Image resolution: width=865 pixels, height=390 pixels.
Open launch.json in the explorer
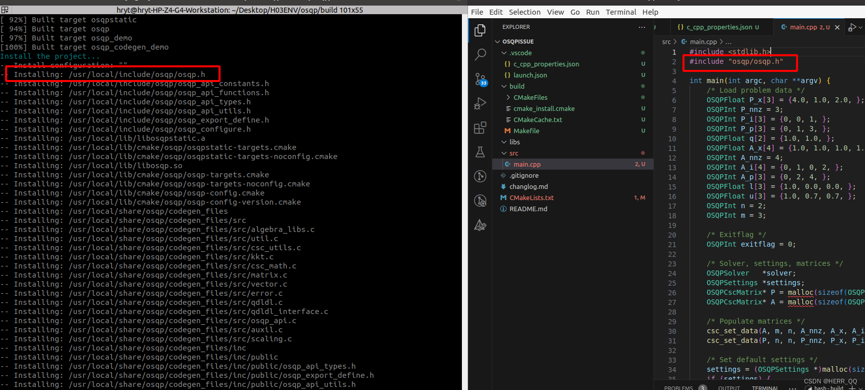(573, 75)
